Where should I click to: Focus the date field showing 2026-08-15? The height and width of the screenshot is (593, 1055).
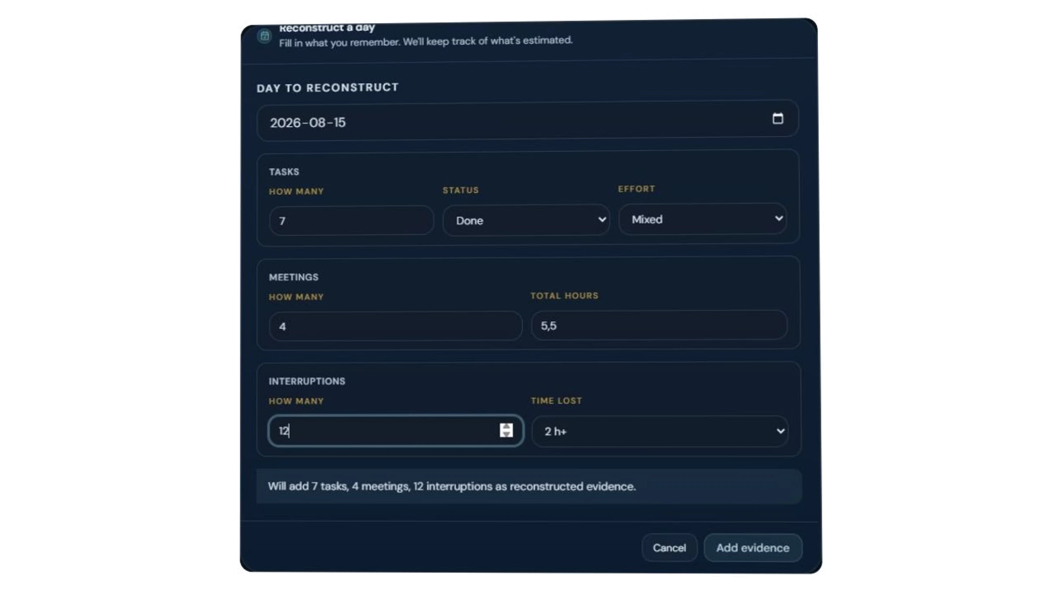click(527, 121)
